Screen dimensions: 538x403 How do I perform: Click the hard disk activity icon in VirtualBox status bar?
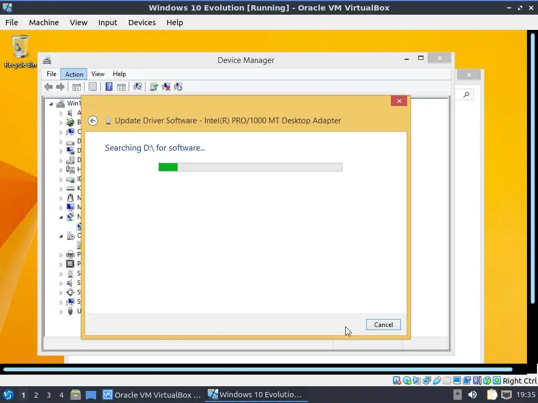point(397,380)
